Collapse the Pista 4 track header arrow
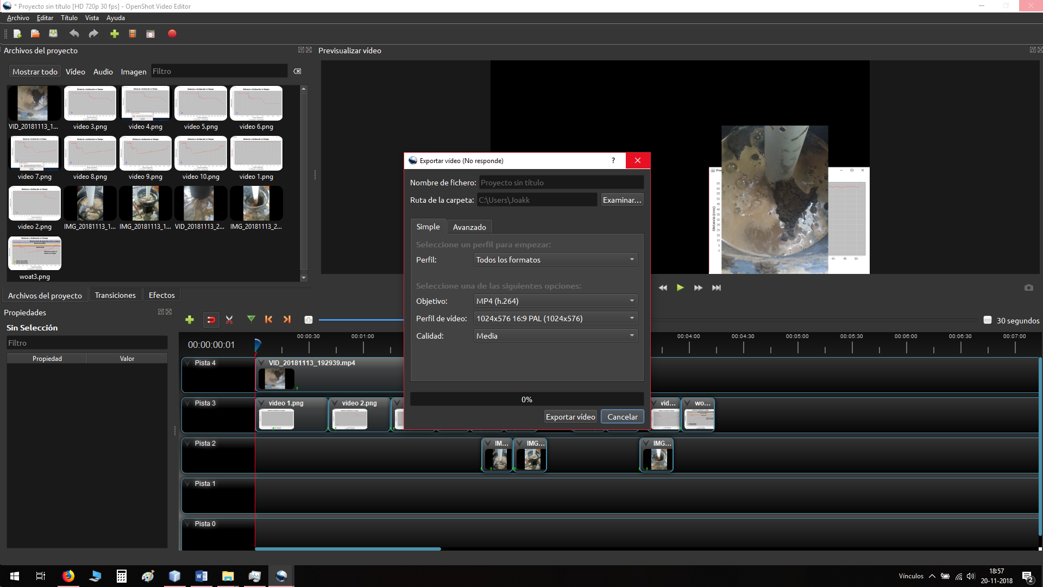1043x587 pixels. (x=187, y=363)
